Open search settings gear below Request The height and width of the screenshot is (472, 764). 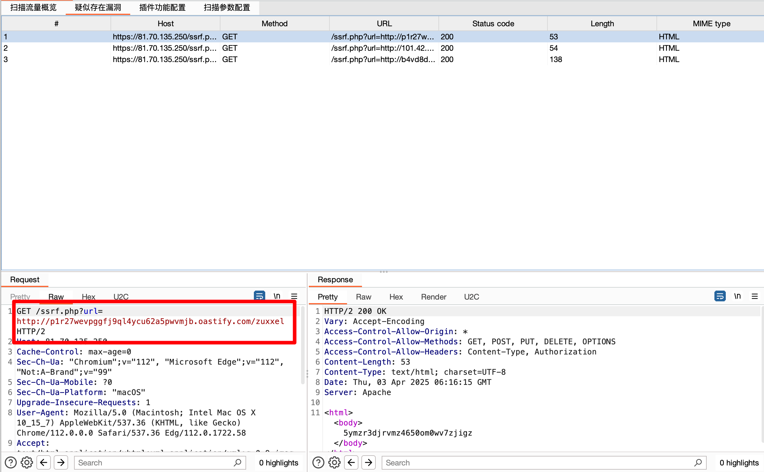[x=27, y=462]
